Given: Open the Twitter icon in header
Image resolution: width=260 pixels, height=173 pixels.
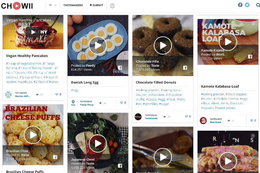Looking at the screenshot, I should click(x=247, y=5).
